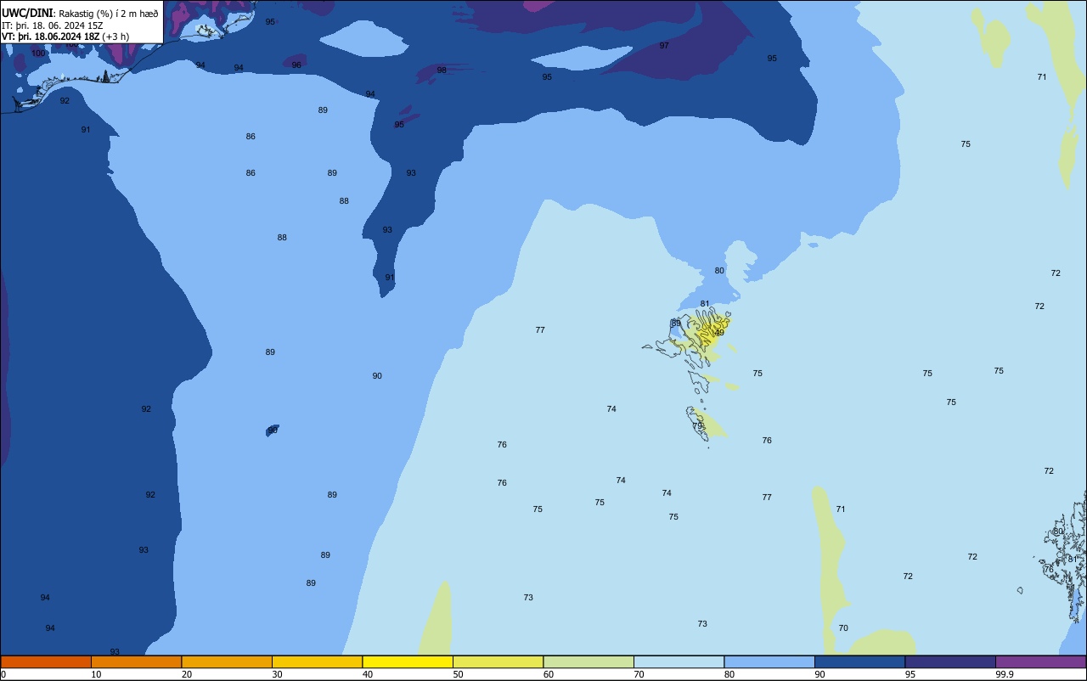Click the 50–60 legend color swatch

point(498,661)
